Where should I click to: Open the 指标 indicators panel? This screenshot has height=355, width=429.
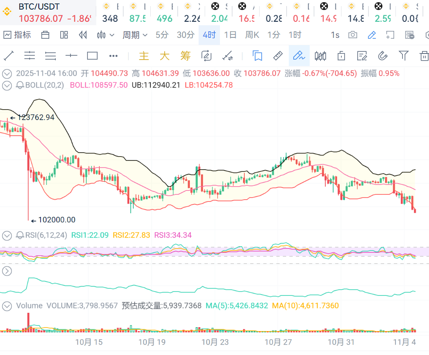17,35
